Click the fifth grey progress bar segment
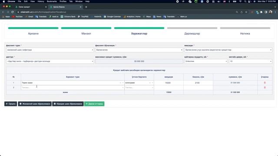278x156 pixels. tap(245, 28)
